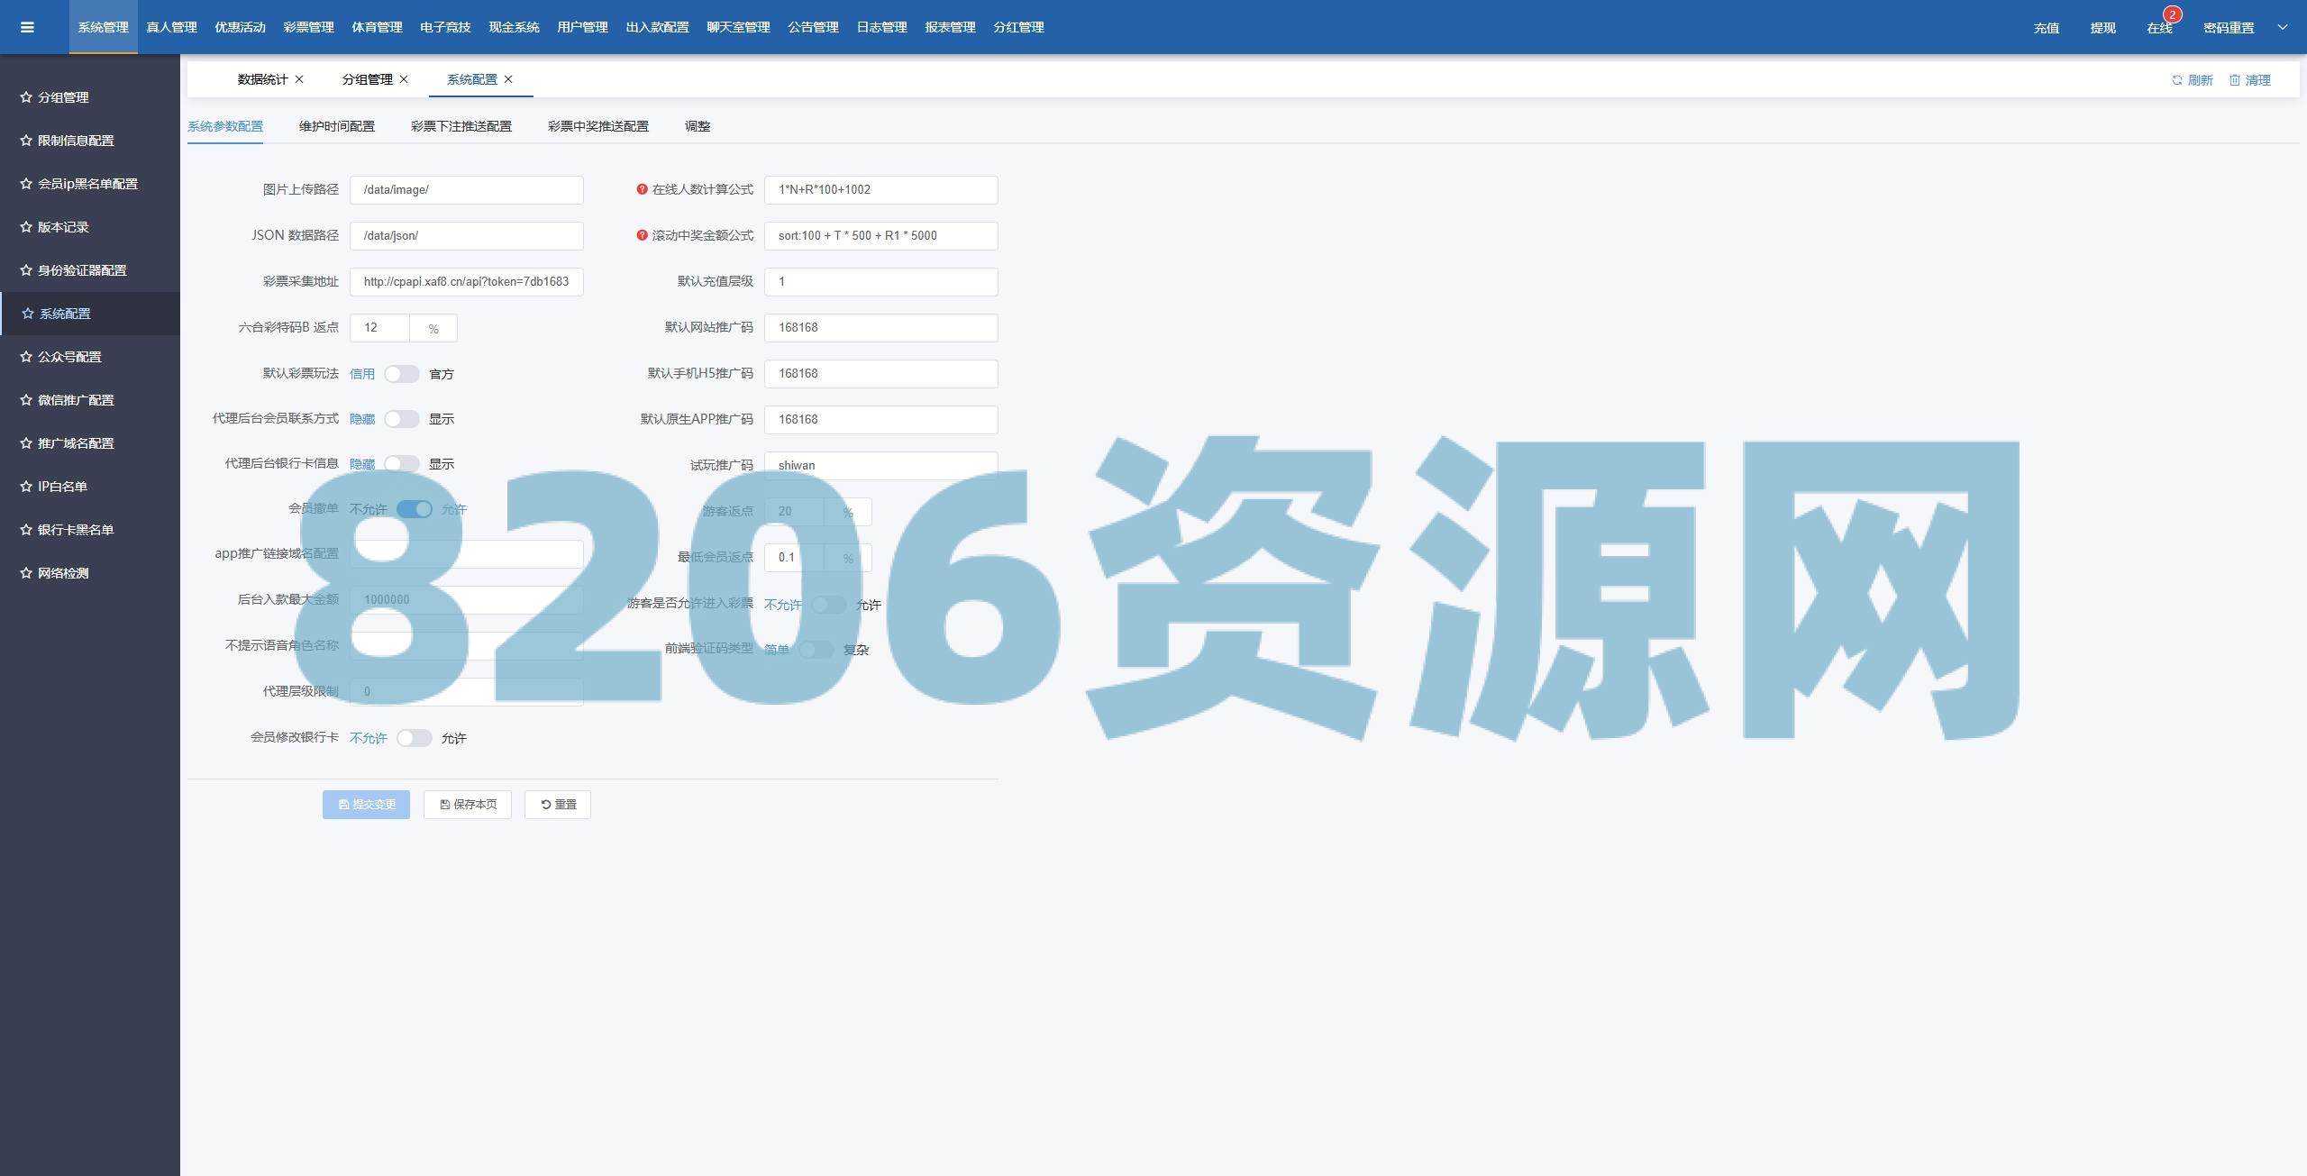Click the star icon beside 推广域名配置
The width and height of the screenshot is (2307, 1176).
[x=26, y=443]
